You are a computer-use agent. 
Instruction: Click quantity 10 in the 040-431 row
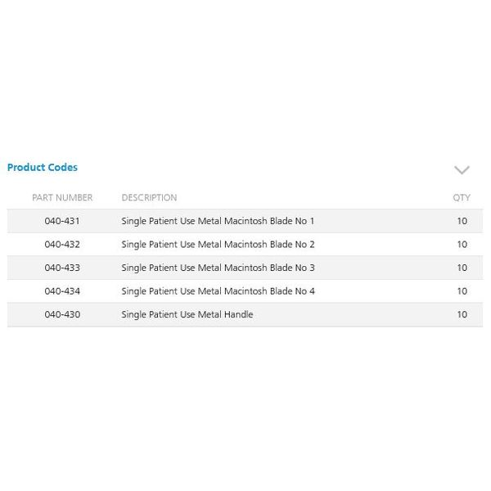462,221
